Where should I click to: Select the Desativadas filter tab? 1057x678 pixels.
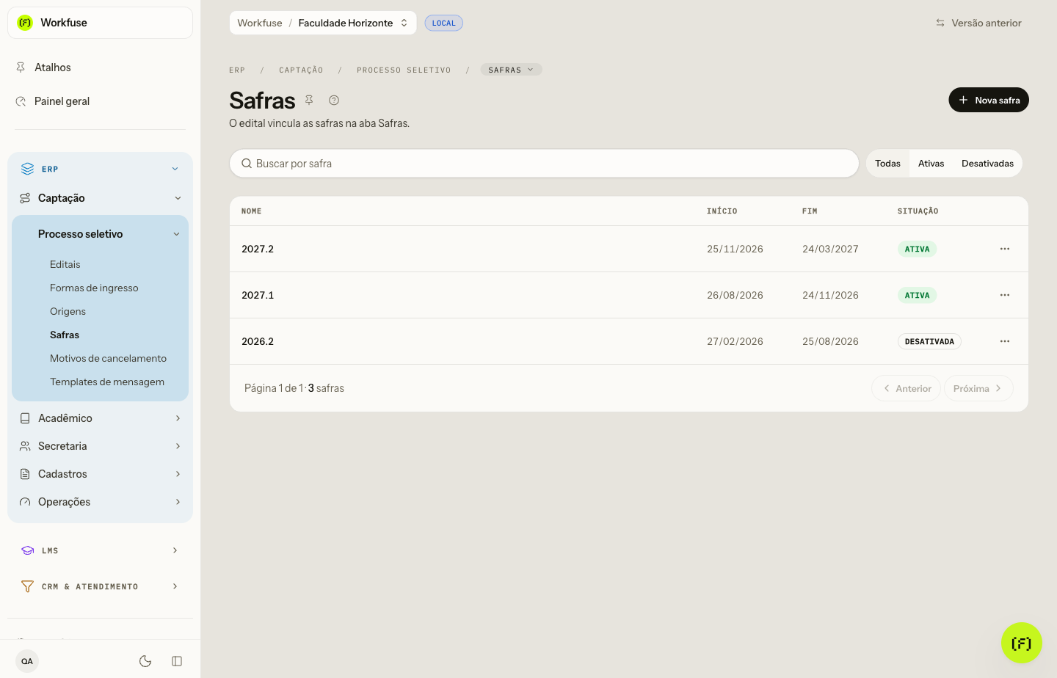[x=987, y=164]
